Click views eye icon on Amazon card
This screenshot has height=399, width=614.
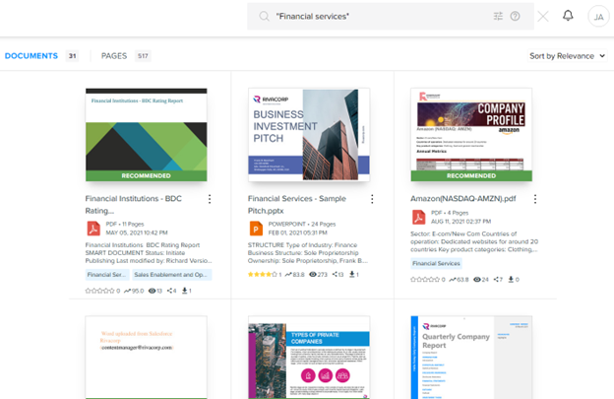coord(477,280)
